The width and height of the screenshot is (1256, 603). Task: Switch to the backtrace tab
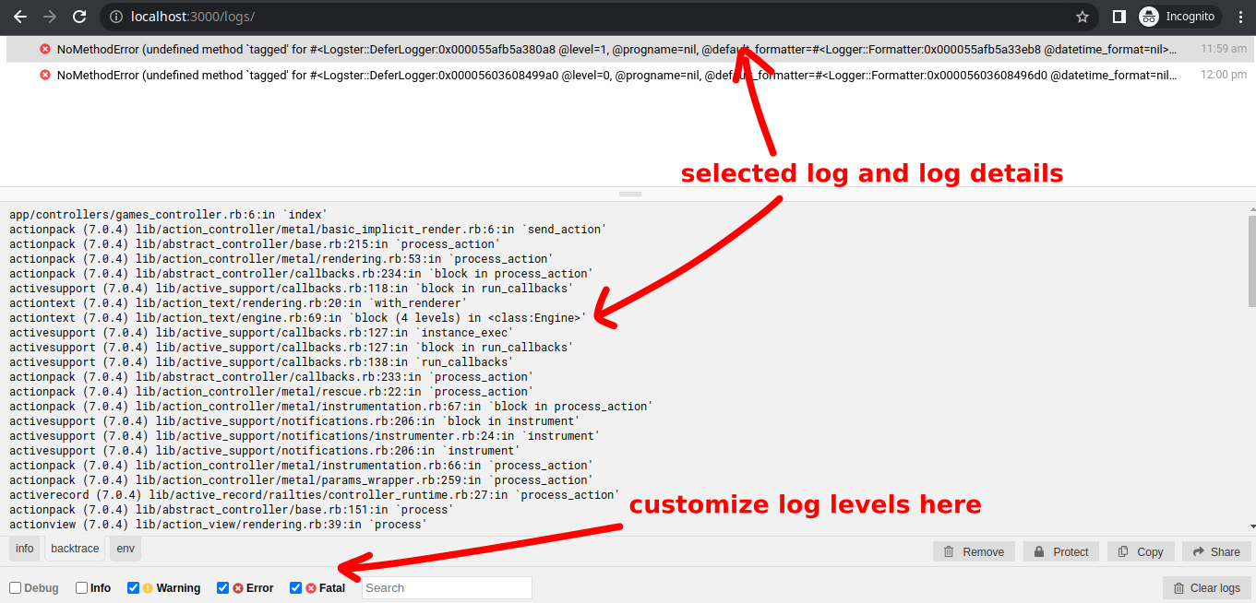coord(74,548)
